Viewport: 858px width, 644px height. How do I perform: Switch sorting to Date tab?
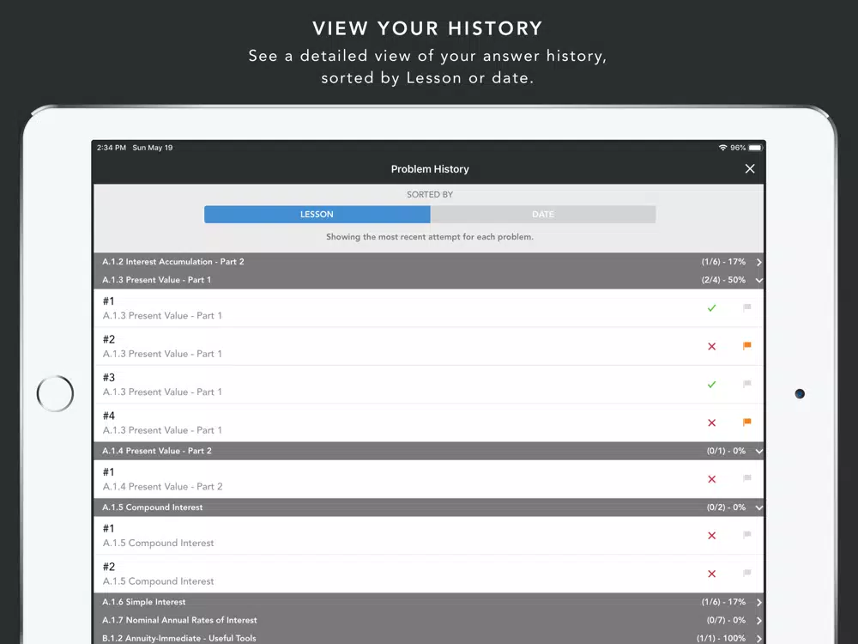[x=543, y=214]
